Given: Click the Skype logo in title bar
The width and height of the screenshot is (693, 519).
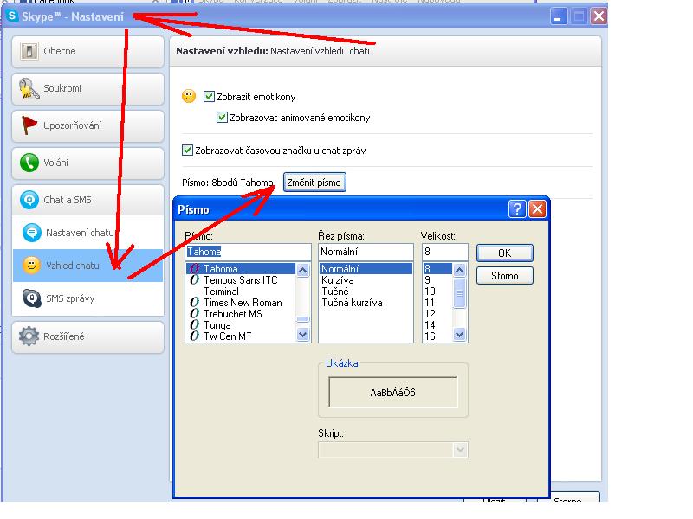Looking at the screenshot, I should [12, 16].
